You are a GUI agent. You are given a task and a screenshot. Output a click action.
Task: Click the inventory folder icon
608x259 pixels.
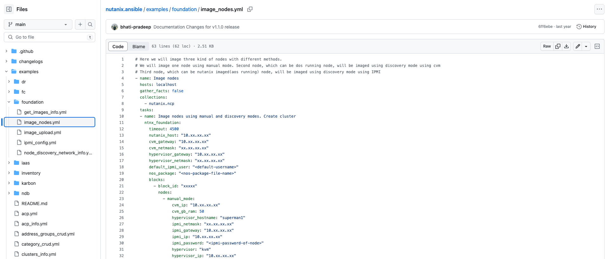coord(17,173)
